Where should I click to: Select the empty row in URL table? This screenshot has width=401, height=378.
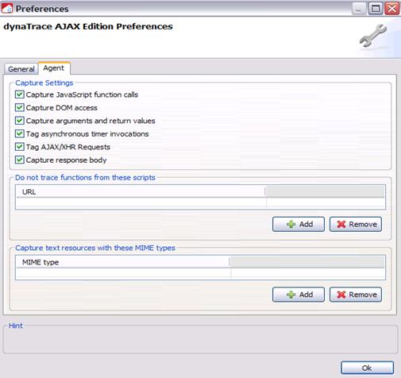click(200, 203)
